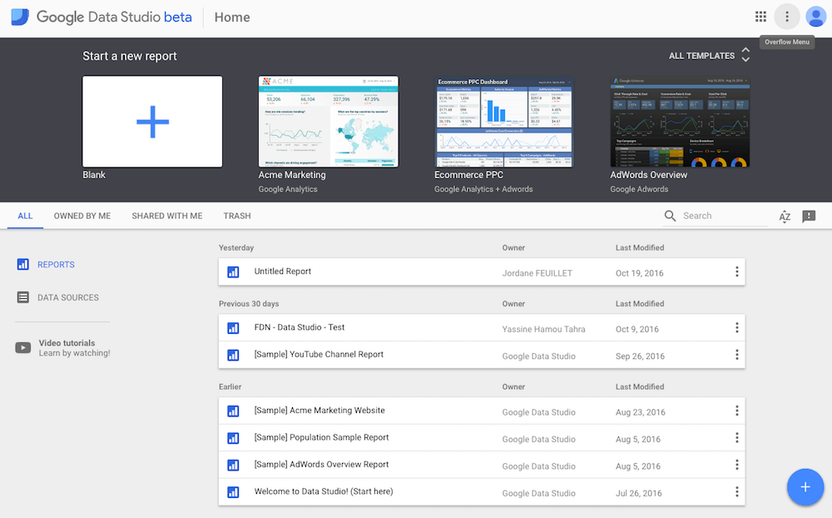This screenshot has height=518, width=832.
Task: Toggle the A-Z sort order icon
Action: (x=785, y=217)
